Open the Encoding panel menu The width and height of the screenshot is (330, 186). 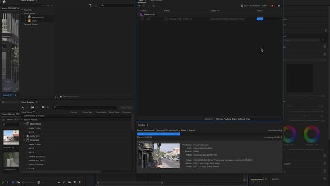pos(148,125)
